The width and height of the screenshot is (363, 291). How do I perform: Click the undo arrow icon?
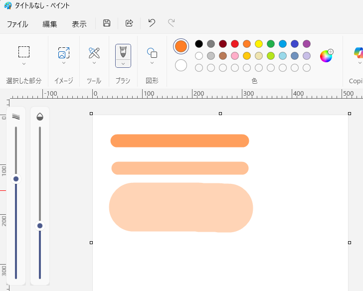click(x=152, y=23)
